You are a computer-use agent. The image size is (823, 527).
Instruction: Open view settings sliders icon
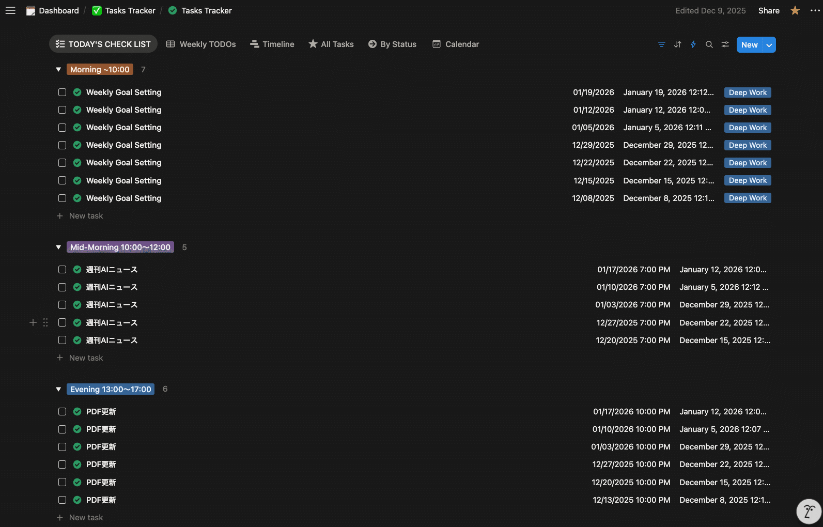[x=725, y=44]
